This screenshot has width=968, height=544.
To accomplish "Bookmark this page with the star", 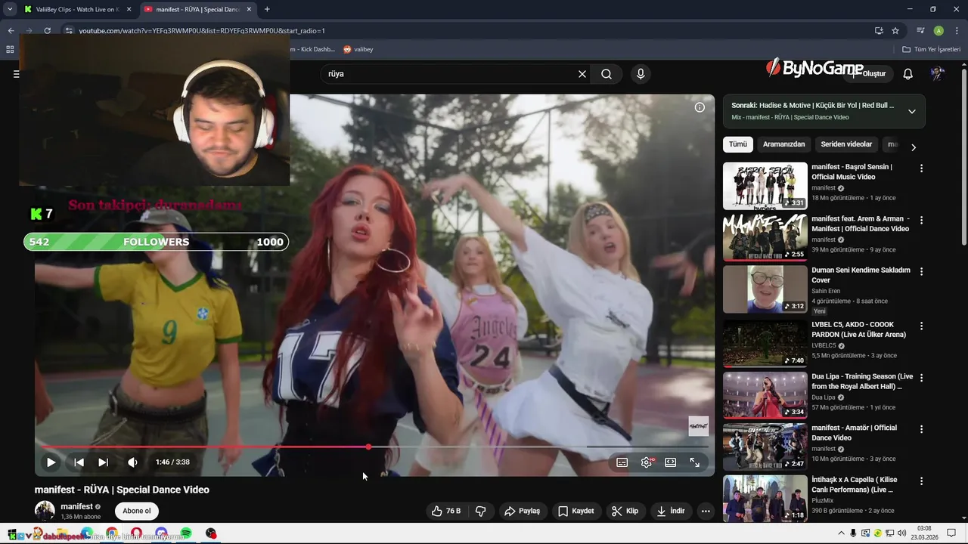I will coord(895,31).
